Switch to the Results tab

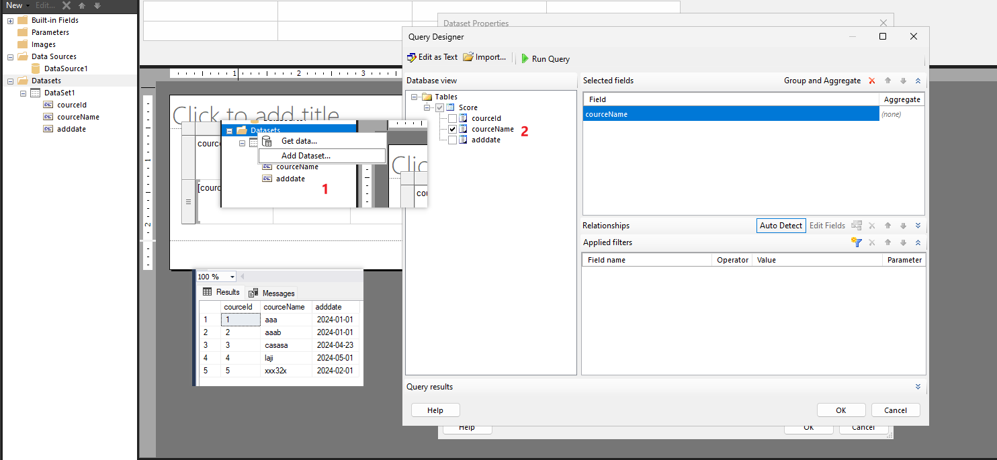tap(221, 292)
